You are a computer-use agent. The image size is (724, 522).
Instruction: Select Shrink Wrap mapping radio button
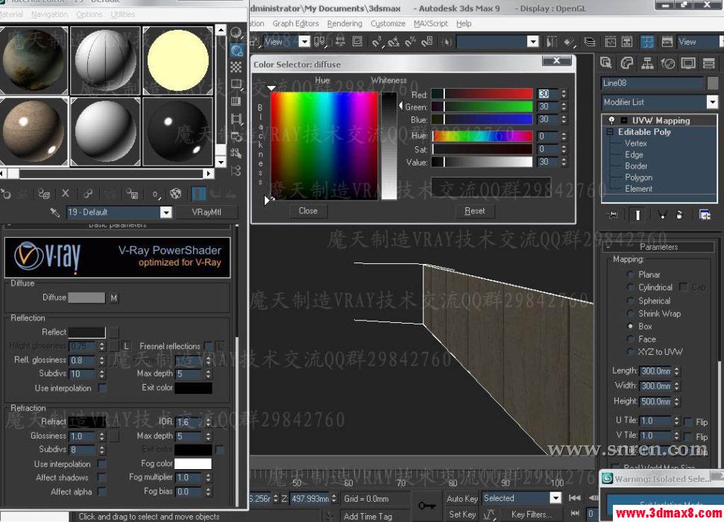pos(630,314)
